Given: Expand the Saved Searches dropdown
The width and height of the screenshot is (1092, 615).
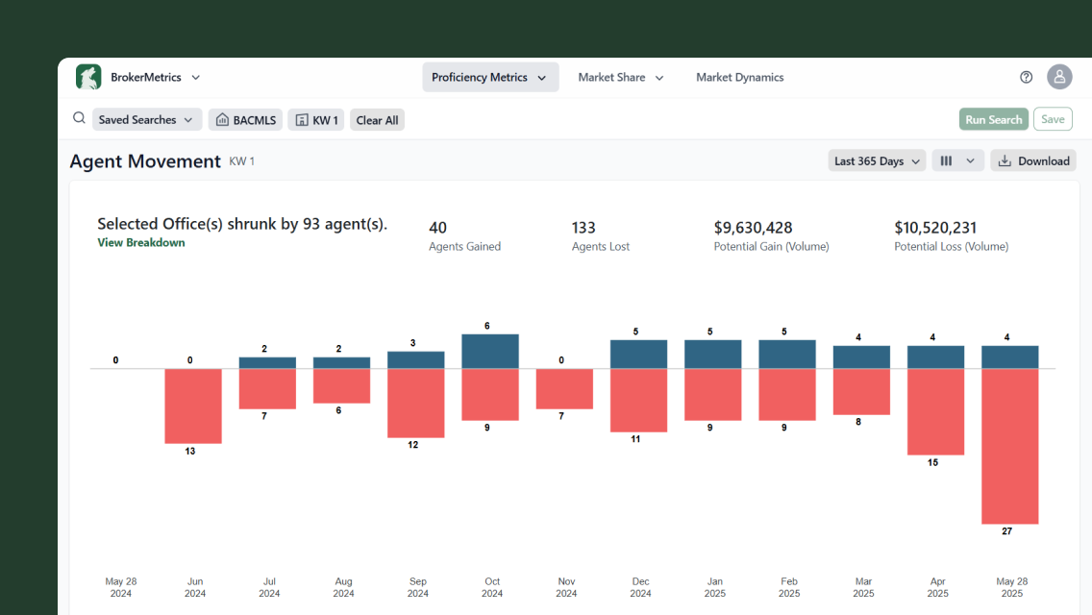Looking at the screenshot, I should (x=147, y=120).
